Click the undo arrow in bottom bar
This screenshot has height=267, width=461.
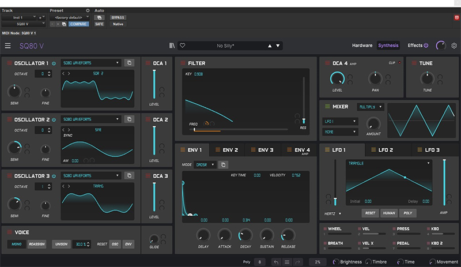(x=276, y=262)
